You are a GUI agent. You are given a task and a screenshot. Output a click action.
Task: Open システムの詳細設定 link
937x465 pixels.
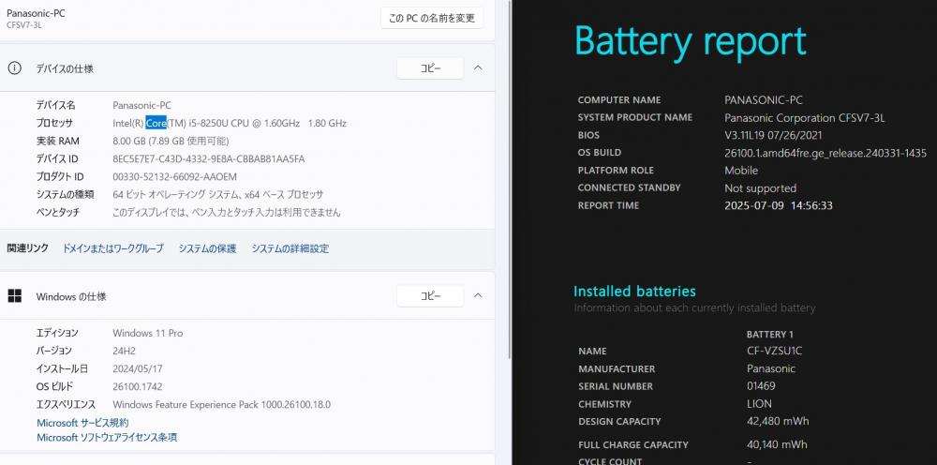(x=290, y=248)
